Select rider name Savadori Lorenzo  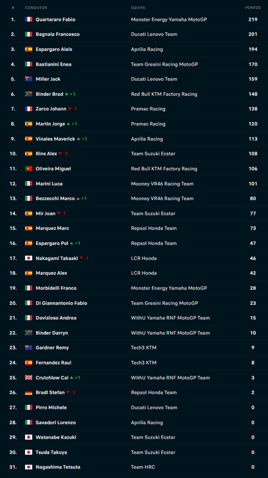(56, 422)
